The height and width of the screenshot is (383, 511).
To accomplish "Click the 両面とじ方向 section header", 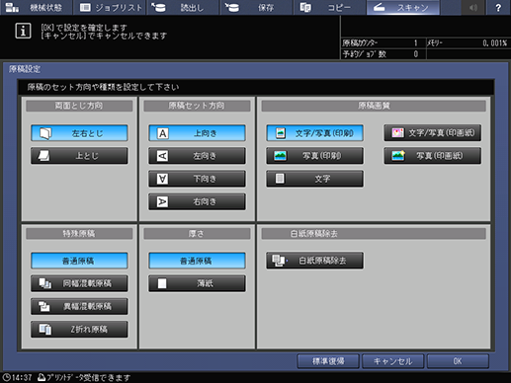I will click(x=79, y=106).
